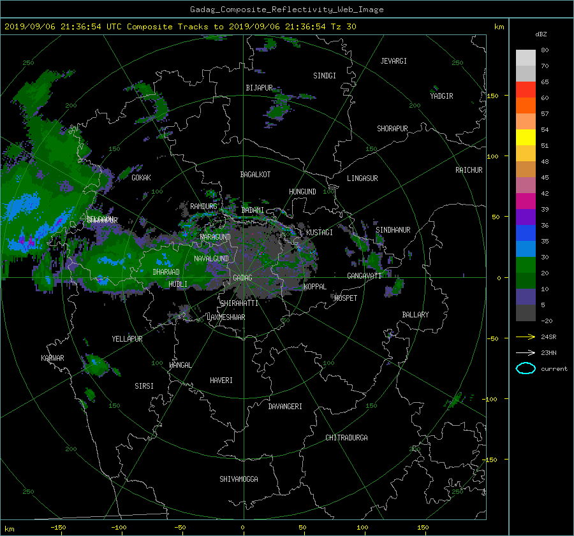Click the NAVALGUND city label
This screenshot has width=574, height=536.
tap(211, 258)
